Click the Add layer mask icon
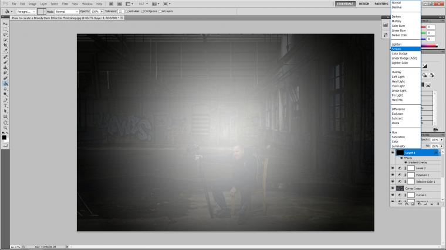446x250 pixels. click(413, 204)
